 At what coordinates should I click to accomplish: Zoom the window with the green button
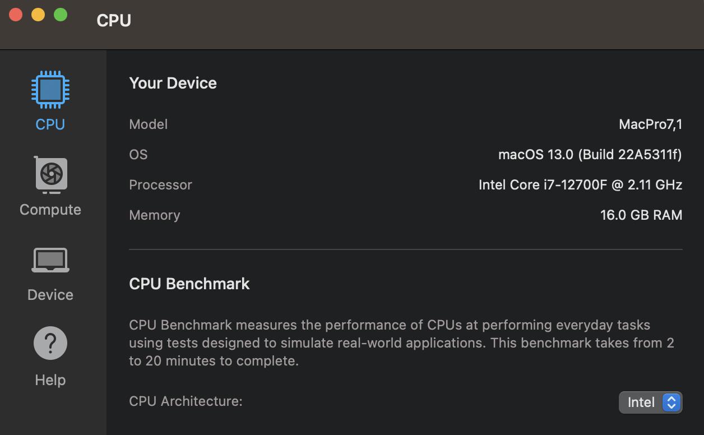[61, 15]
